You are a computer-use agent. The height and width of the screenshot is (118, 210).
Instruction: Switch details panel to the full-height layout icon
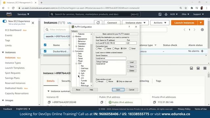(205, 69)
